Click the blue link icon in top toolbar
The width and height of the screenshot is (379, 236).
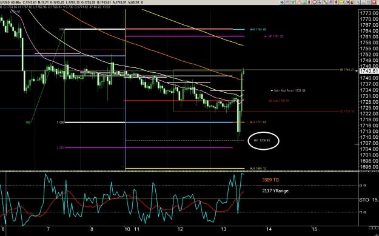282,2
